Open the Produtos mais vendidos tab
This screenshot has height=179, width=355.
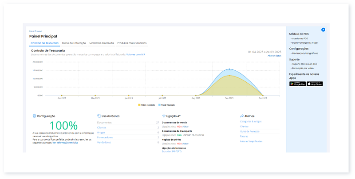tap(132, 43)
